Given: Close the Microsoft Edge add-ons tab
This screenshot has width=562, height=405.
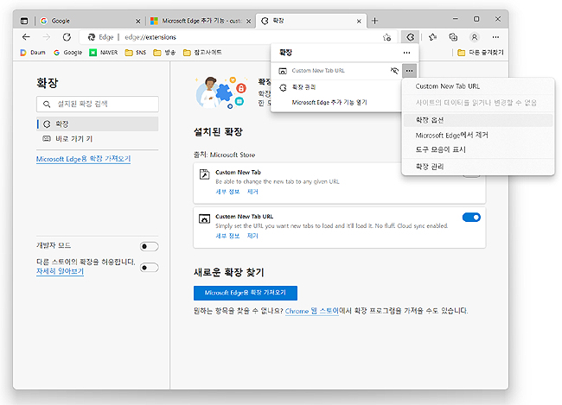Looking at the screenshot, I should (x=248, y=21).
